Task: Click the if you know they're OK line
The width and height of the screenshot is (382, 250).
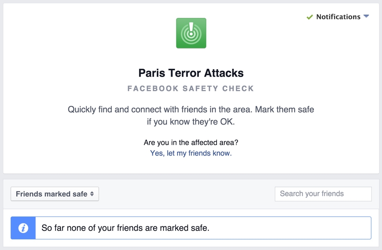Action: [x=191, y=122]
